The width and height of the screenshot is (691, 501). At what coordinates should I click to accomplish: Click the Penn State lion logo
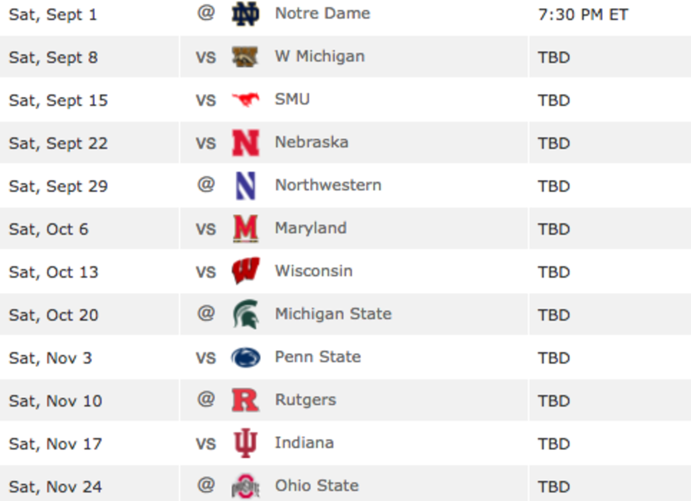pos(245,357)
